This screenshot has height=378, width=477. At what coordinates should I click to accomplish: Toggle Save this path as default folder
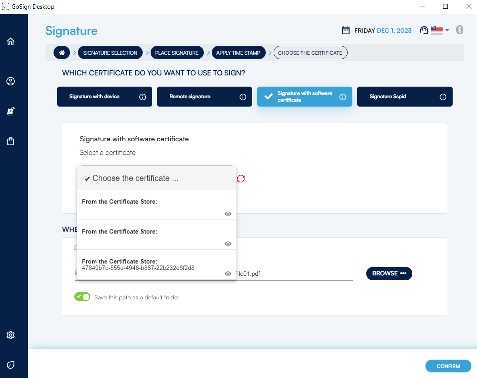click(x=82, y=297)
